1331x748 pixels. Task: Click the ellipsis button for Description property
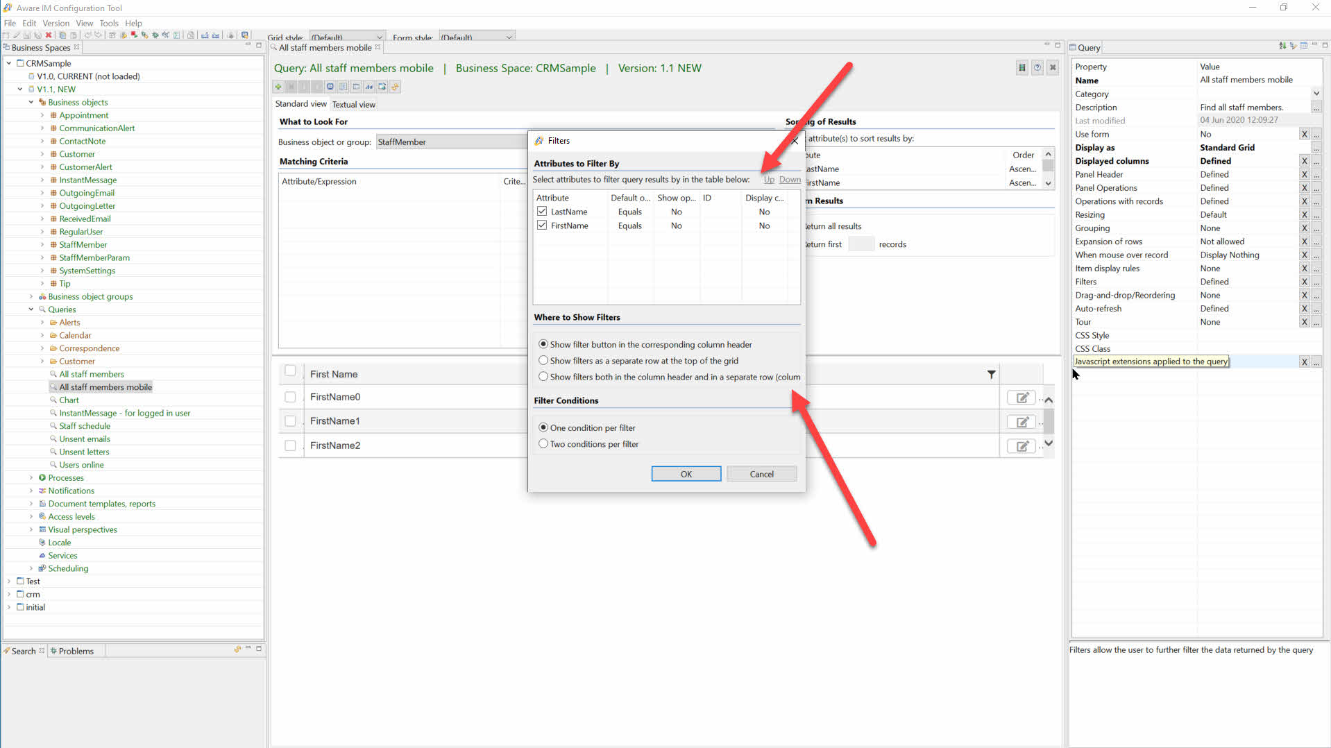[x=1316, y=108]
